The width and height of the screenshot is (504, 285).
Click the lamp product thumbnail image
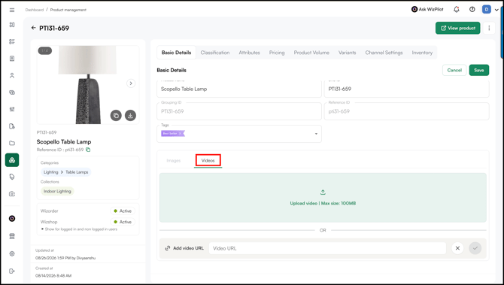click(x=88, y=85)
